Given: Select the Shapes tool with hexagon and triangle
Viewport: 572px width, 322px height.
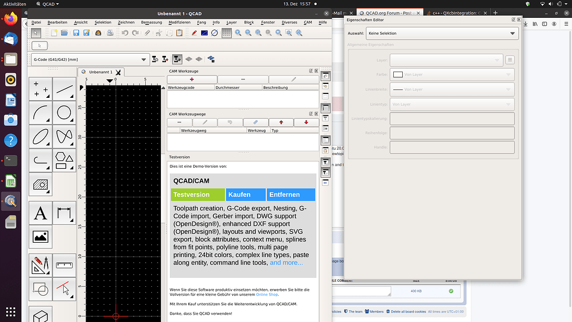Looking at the screenshot, I should pyautogui.click(x=64, y=160).
